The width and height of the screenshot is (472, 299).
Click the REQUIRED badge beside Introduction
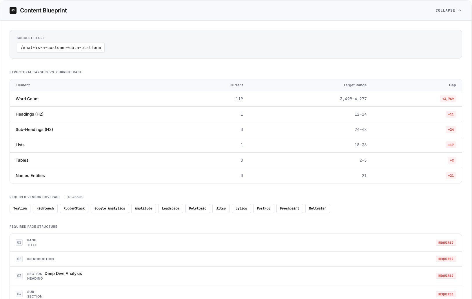pyautogui.click(x=446, y=259)
